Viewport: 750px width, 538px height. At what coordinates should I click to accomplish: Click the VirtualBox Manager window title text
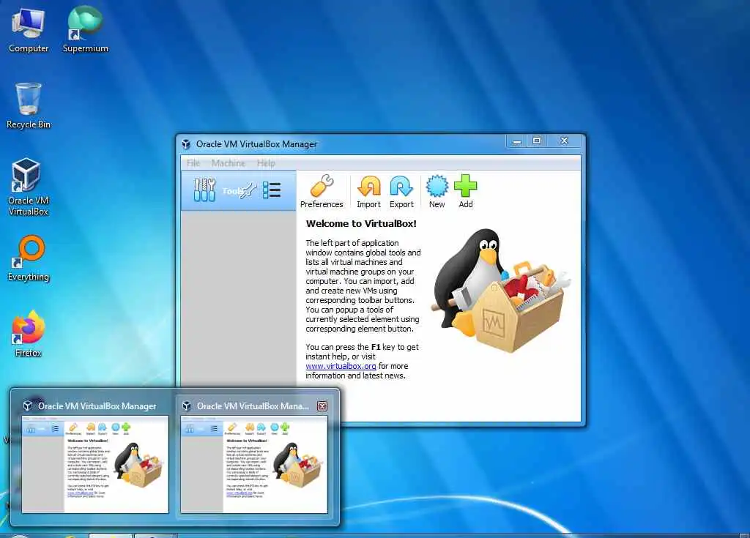256,144
